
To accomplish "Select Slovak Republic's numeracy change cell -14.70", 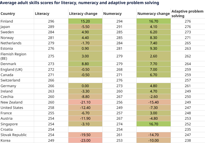I will coord(153,135).
